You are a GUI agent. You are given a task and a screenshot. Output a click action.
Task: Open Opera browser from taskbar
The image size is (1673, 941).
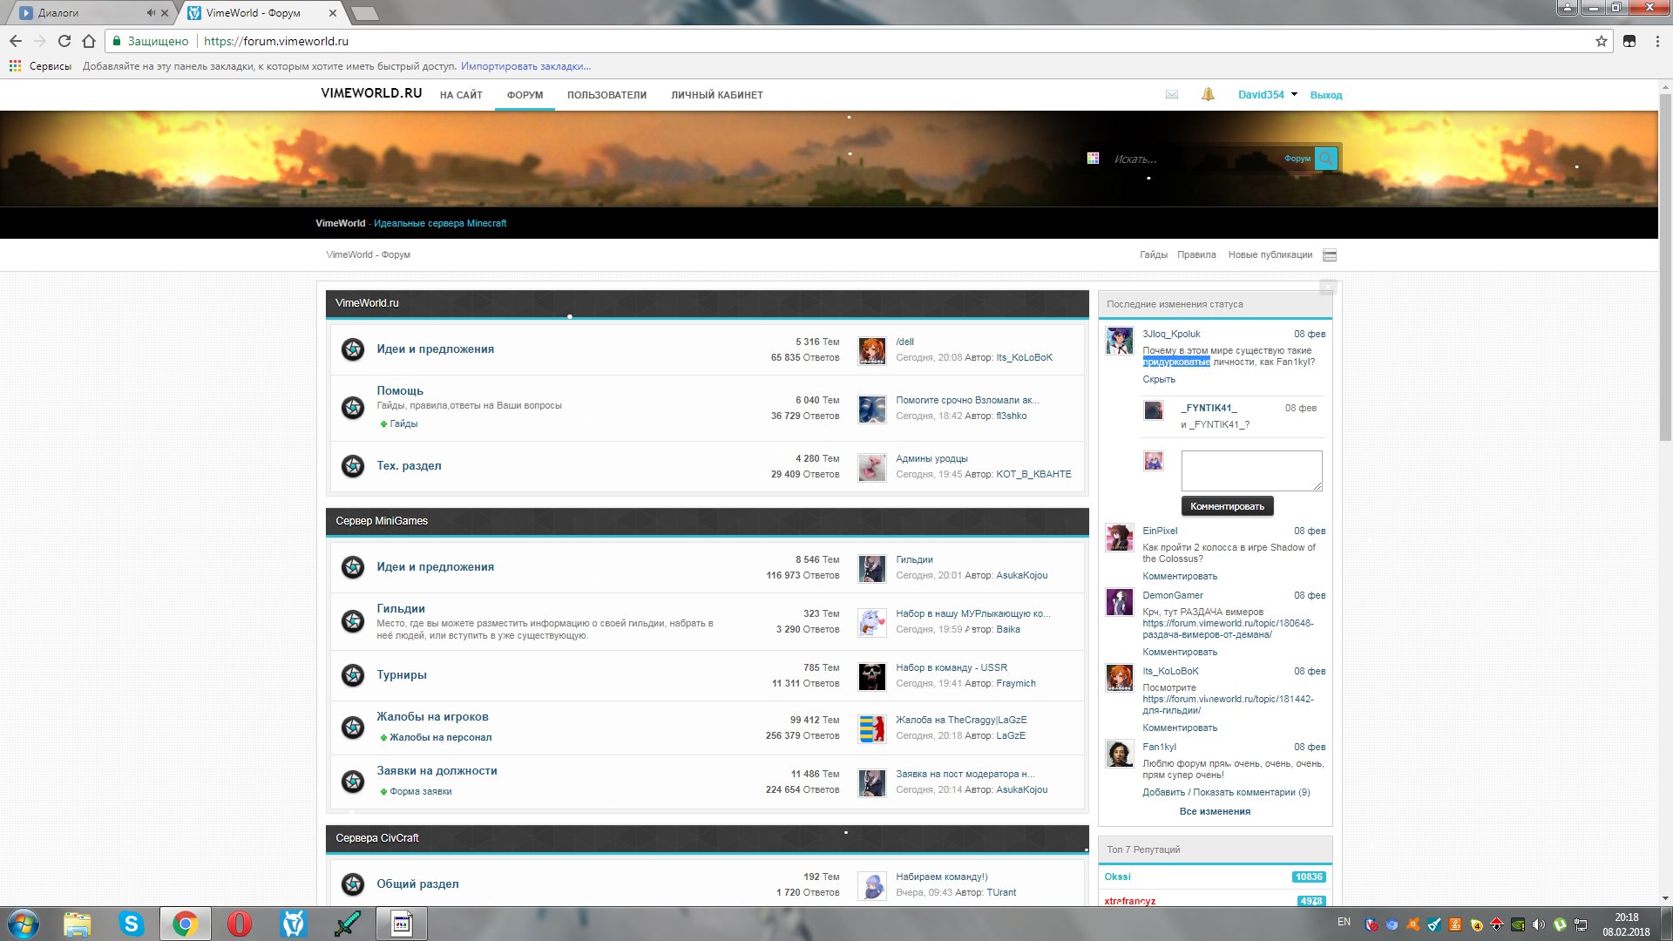(x=239, y=924)
